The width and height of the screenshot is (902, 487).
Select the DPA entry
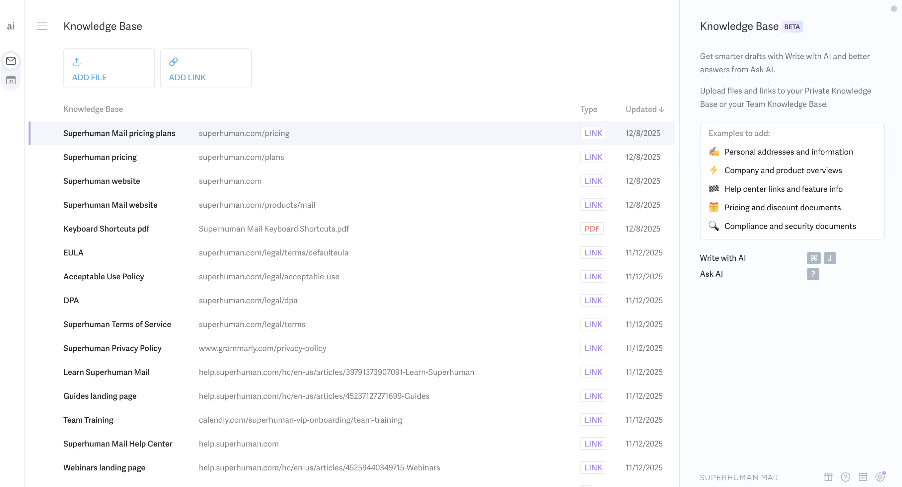pyautogui.click(x=351, y=300)
